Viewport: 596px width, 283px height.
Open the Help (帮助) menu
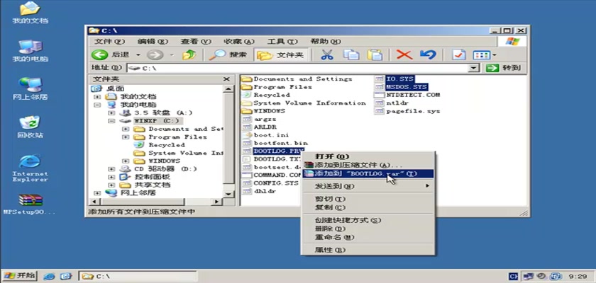coord(326,41)
